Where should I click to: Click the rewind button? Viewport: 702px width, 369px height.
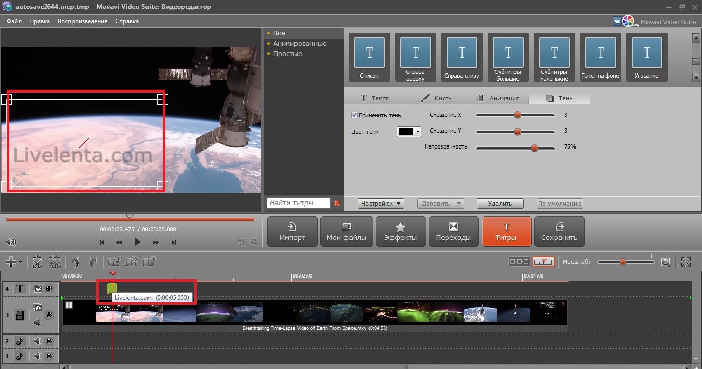click(x=119, y=242)
